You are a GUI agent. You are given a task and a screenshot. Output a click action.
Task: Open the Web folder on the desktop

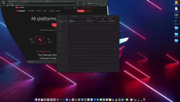click(176, 41)
